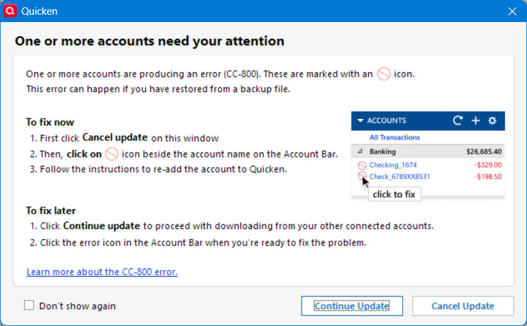Select the Check_6789XX8531 account
Image resolution: width=527 pixels, height=326 pixels.
coord(399,176)
